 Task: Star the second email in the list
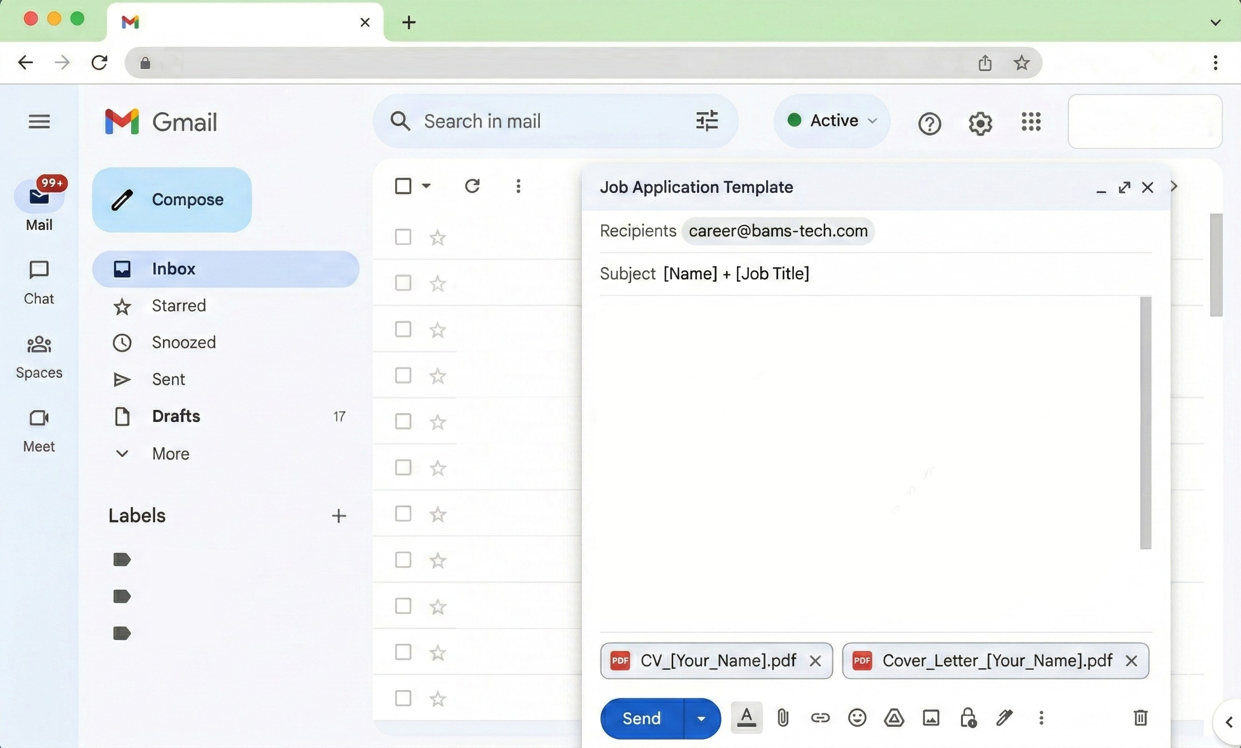(438, 283)
